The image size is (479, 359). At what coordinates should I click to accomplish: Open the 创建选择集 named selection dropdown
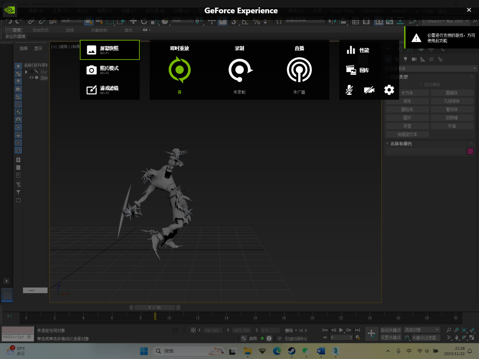point(305,20)
